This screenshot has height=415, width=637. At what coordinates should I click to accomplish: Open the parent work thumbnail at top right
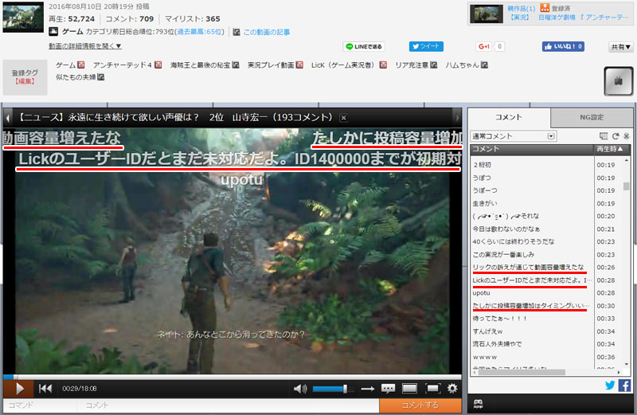pyautogui.click(x=487, y=14)
